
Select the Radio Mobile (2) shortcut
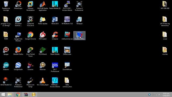[x=55, y=5]
